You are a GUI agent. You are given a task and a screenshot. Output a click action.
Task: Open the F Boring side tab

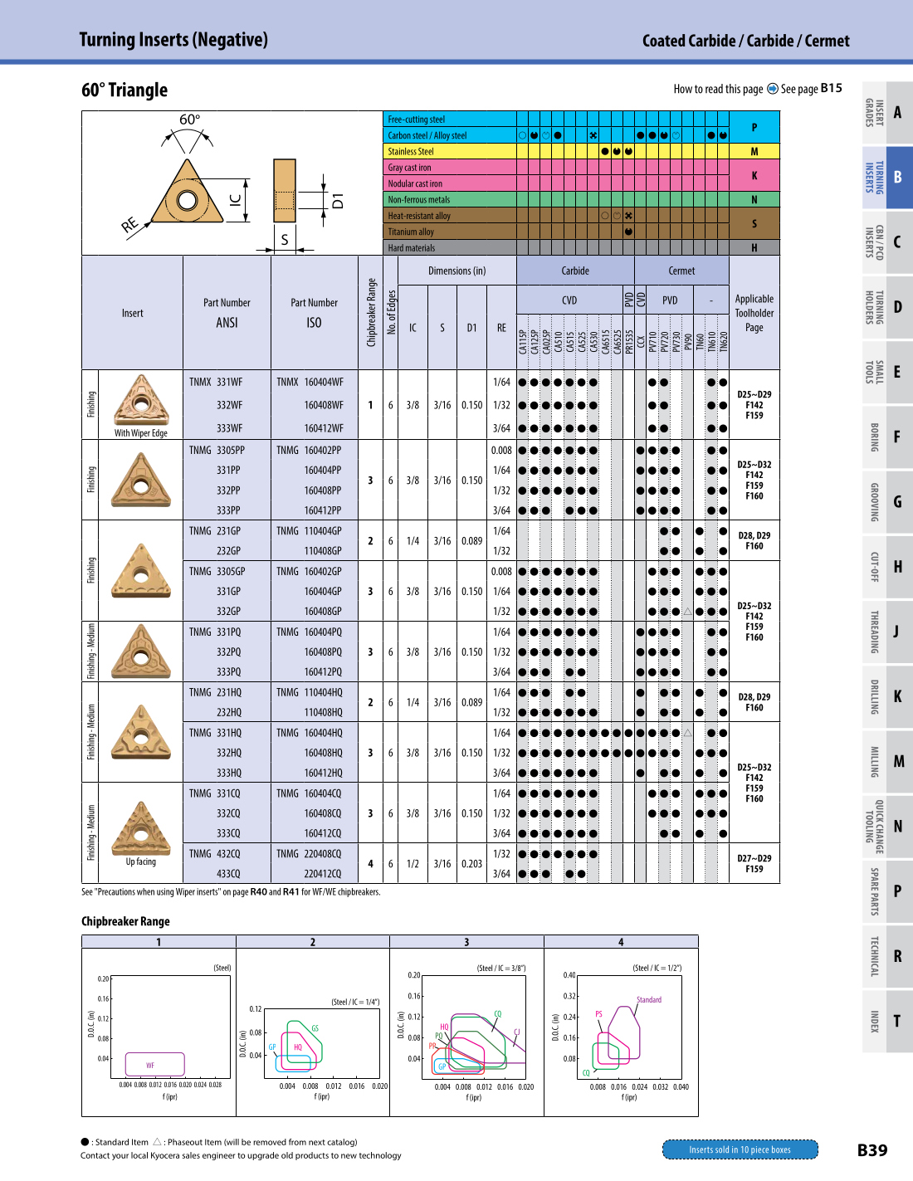[887, 437]
